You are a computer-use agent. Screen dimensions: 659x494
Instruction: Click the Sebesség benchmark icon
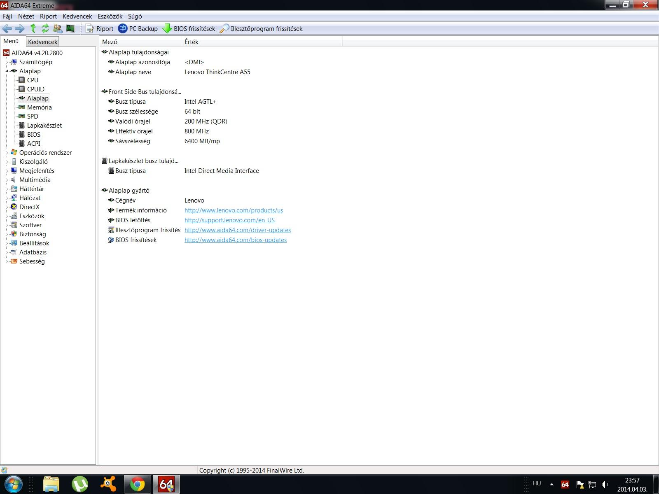pyautogui.click(x=14, y=261)
